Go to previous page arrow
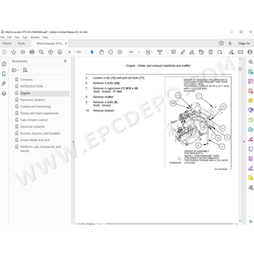This screenshot has width=254, height=254. (50, 52)
